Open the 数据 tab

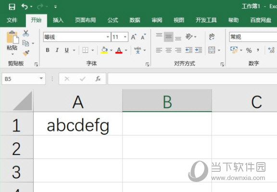(x=135, y=20)
